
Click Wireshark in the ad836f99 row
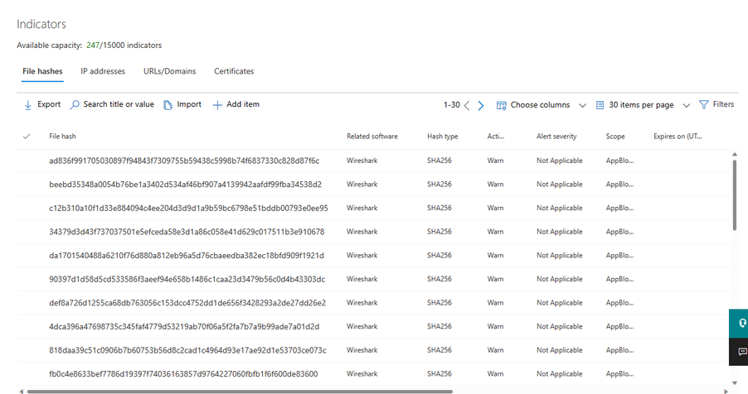pyautogui.click(x=362, y=161)
